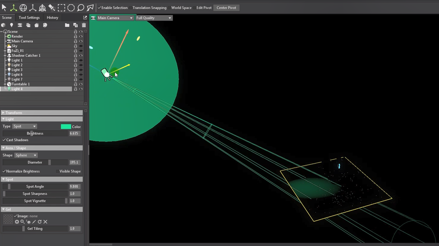Open gel image settings gear
Image resolution: width=439 pixels, height=246 pixels.
17,222
